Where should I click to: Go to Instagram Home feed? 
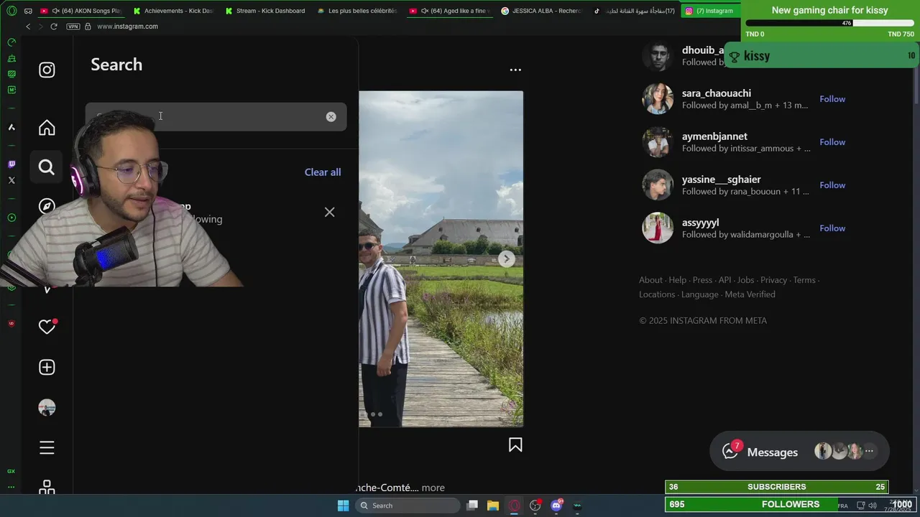pos(47,128)
